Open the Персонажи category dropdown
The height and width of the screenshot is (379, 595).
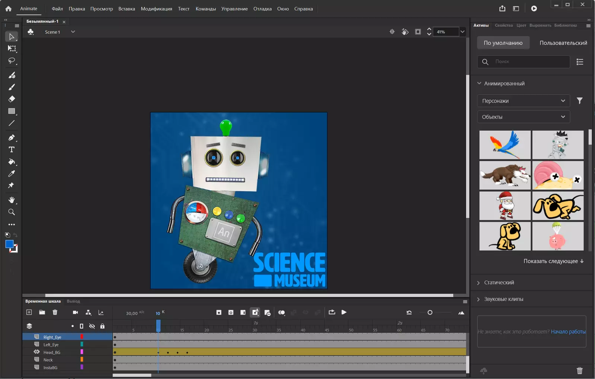pyautogui.click(x=524, y=101)
